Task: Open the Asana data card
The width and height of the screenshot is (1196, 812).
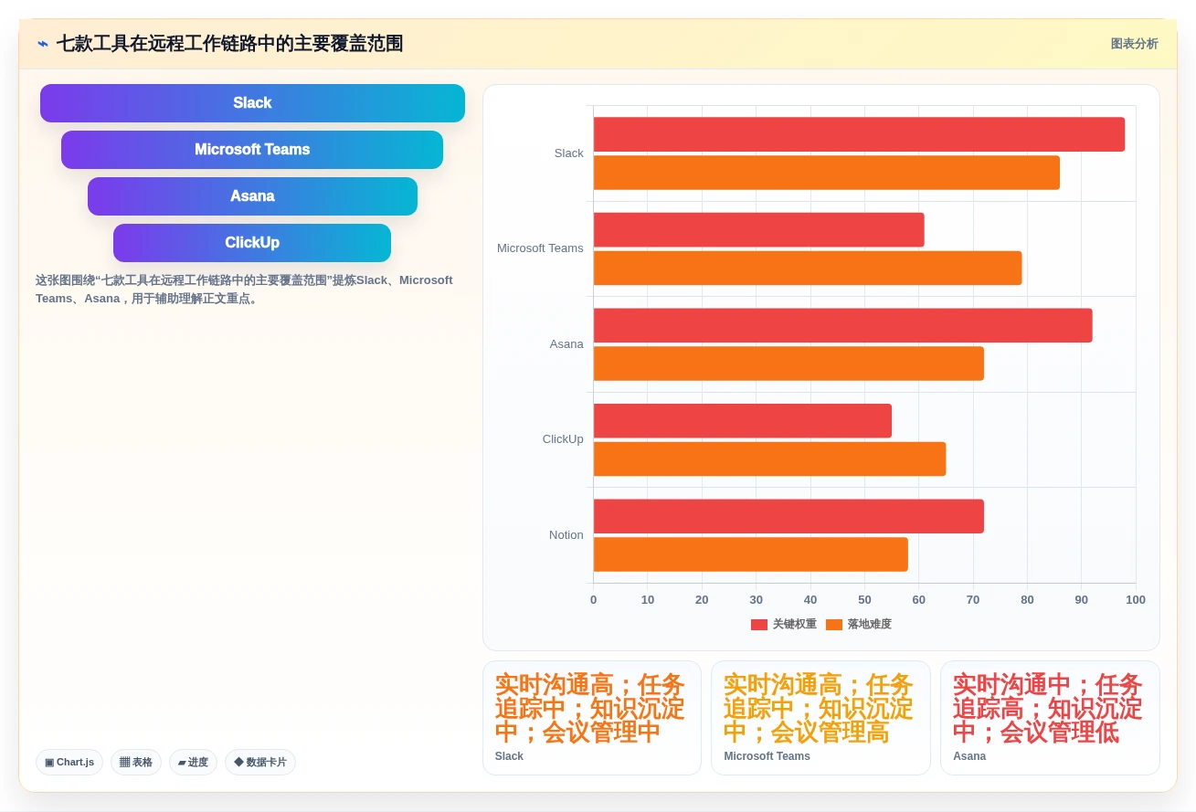Action: point(1050,718)
